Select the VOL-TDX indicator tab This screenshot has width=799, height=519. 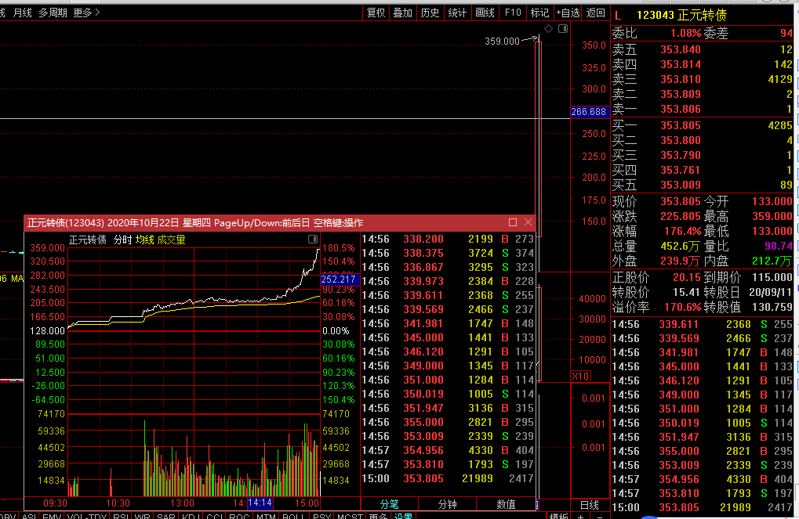(x=87, y=516)
